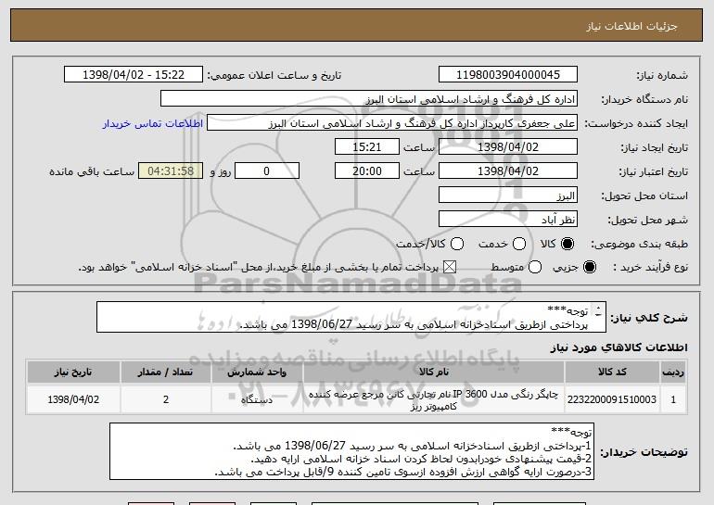
Task: Click the remaining days field showing 0
Action: pos(267,171)
